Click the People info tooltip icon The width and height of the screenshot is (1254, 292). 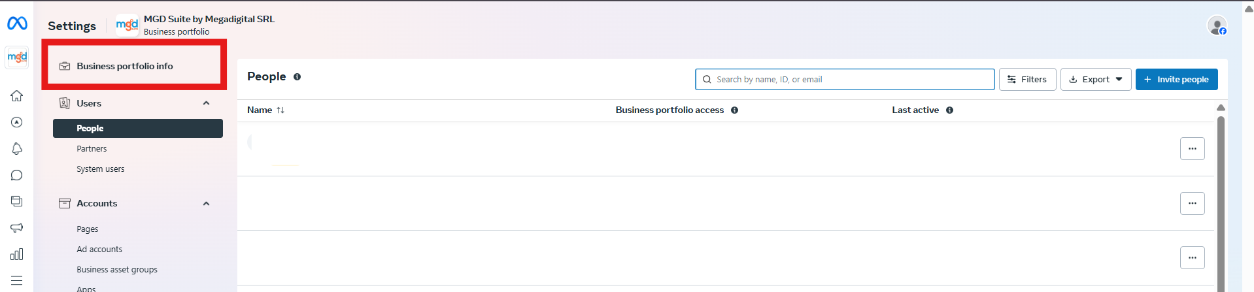297,77
